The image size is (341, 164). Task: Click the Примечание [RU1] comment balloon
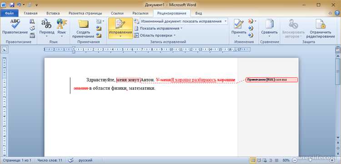(x=271, y=80)
